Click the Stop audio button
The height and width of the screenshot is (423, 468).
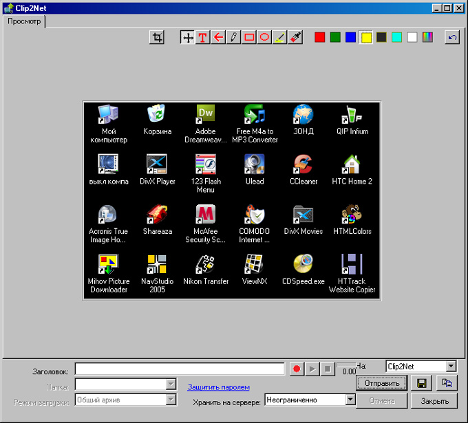coord(328,369)
